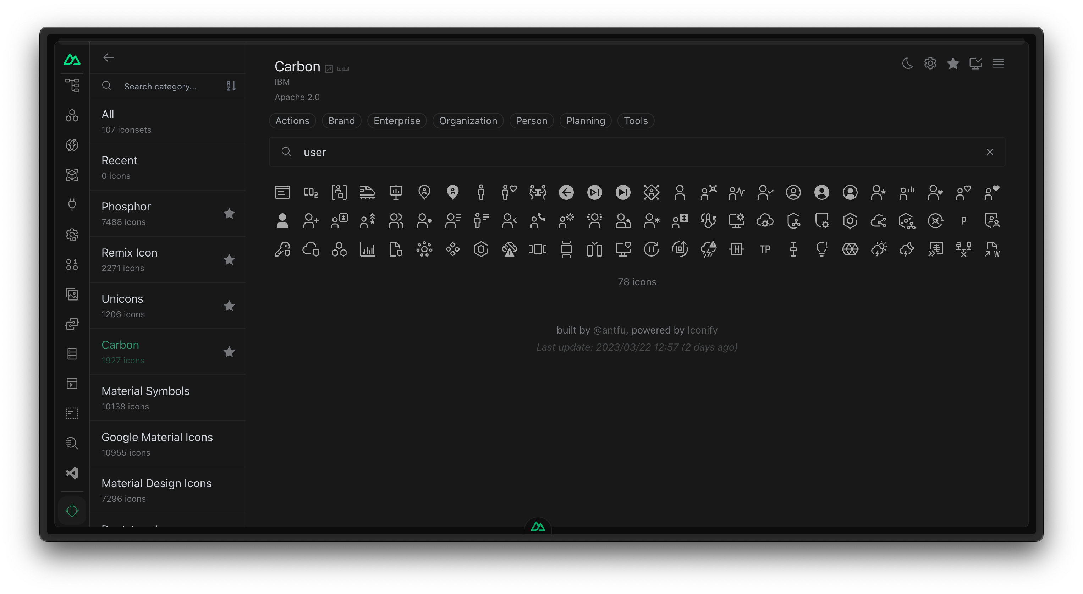
Task: Toggle dark mode with the moon icon
Action: click(x=908, y=63)
